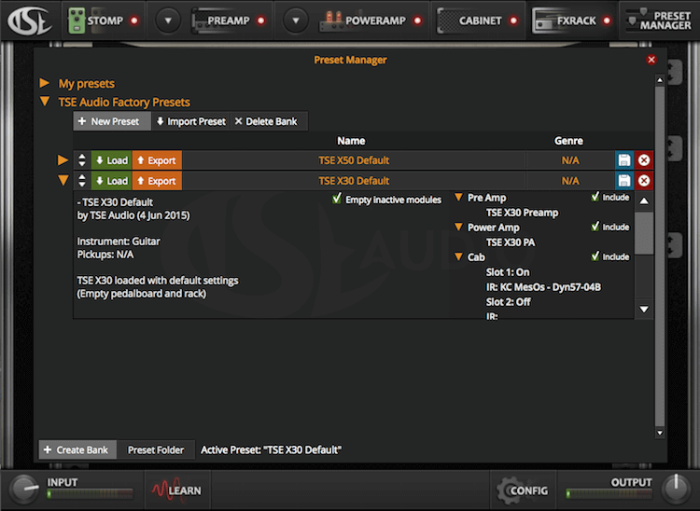
Task: Click up arrow of main list scrollbar
Action: coord(659,80)
